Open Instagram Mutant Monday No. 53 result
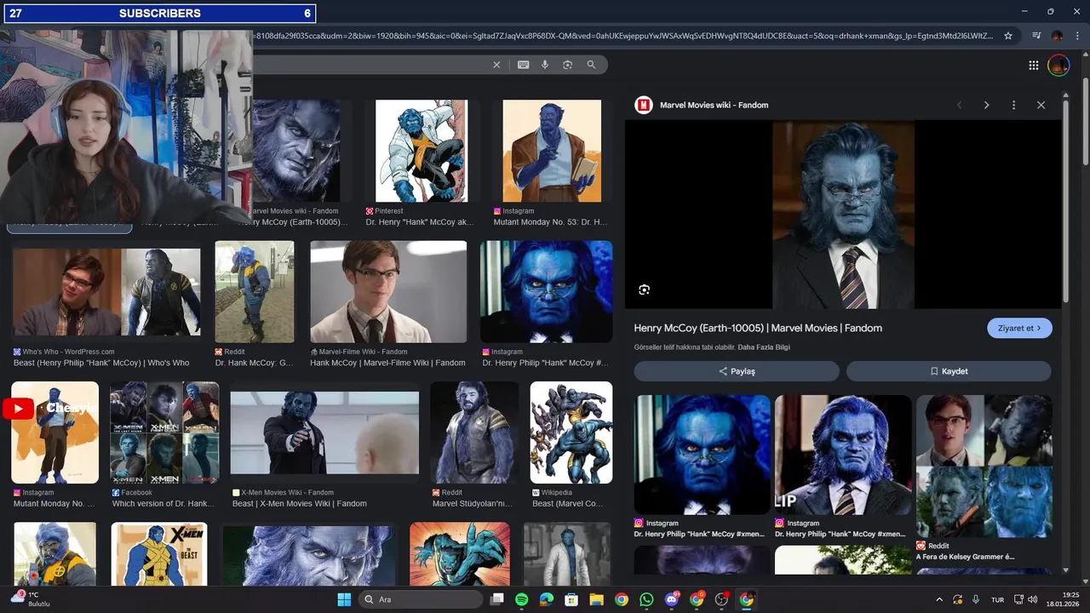This screenshot has width=1090, height=613. (x=552, y=151)
